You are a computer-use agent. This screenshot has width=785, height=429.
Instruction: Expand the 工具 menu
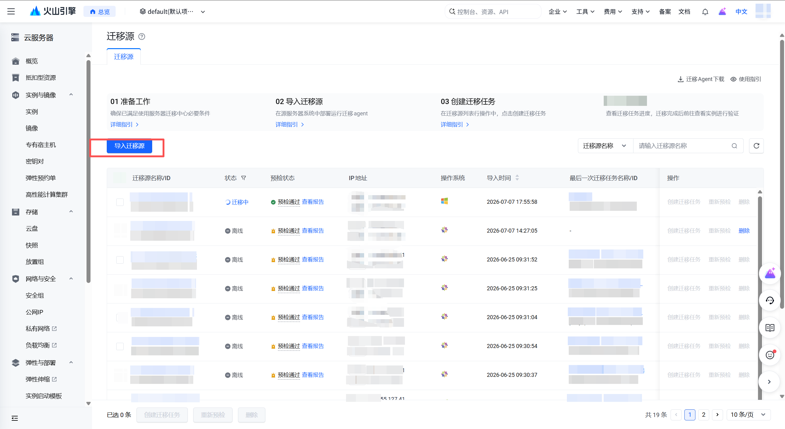585,12
